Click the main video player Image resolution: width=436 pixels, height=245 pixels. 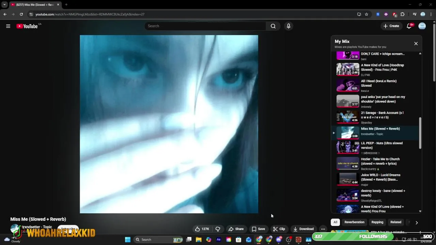click(169, 124)
